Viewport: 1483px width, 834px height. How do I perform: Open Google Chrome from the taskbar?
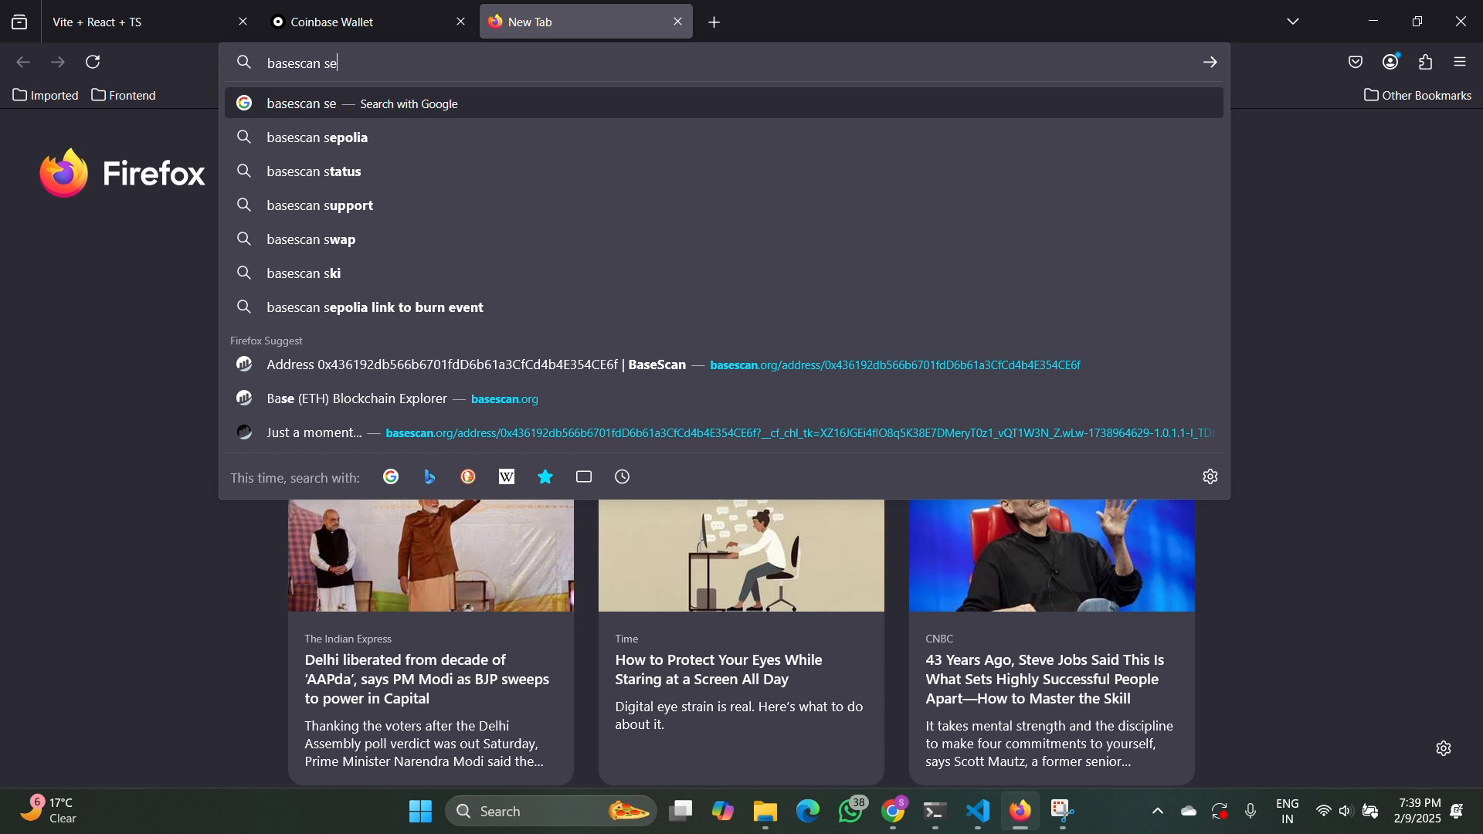coord(894,812)
